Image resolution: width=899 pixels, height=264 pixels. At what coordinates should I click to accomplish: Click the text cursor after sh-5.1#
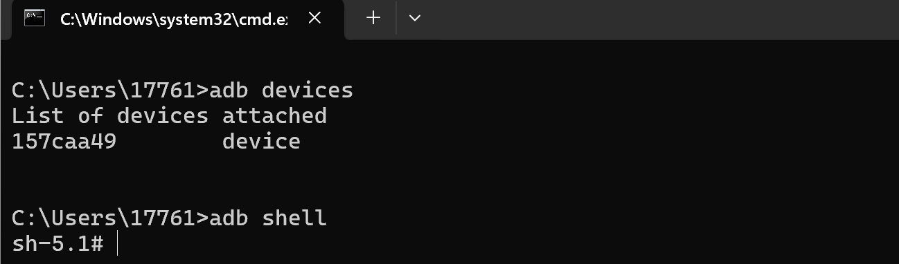[x=118, y=245]
